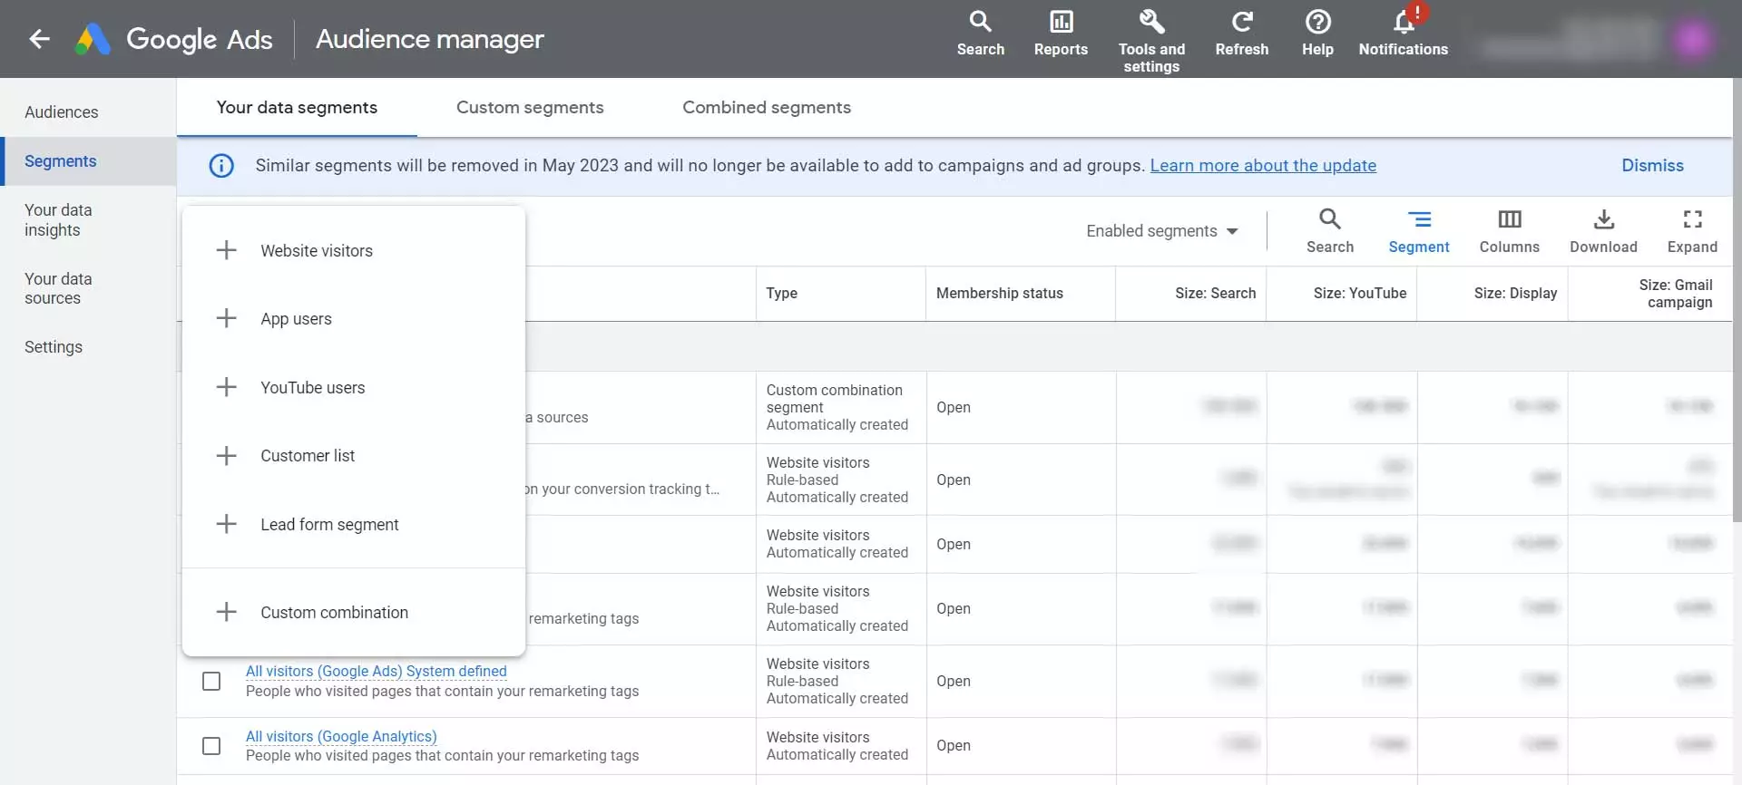Sort by Size: Display column header

1515,293
